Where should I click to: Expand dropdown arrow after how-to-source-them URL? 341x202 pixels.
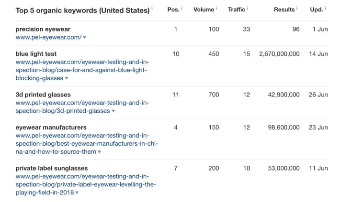coord(100,152)
